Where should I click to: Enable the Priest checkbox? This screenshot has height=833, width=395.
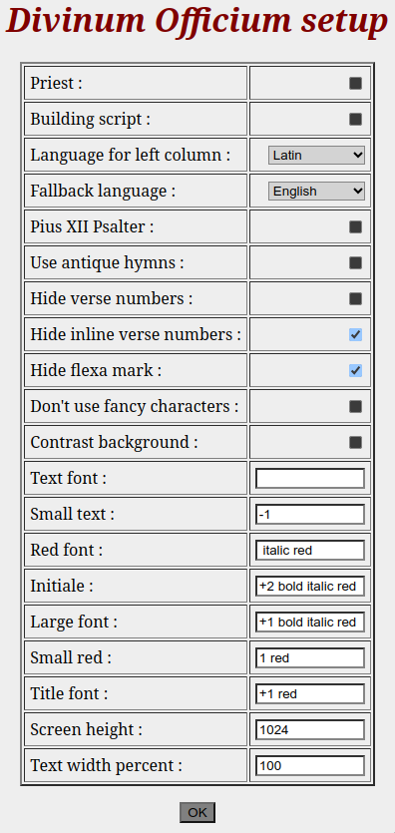(356, 84)
